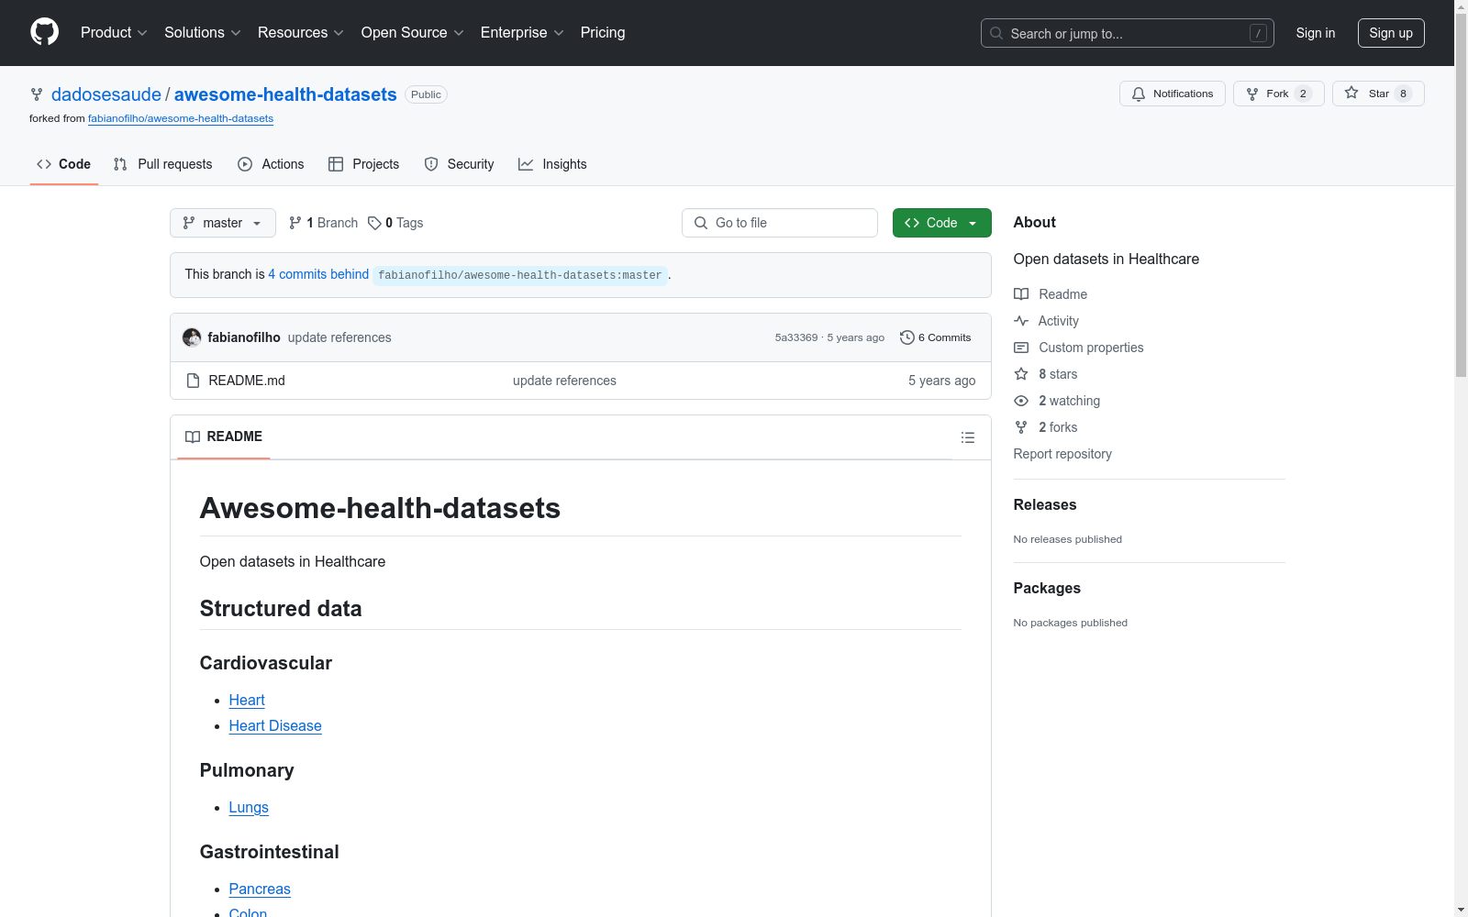Screen dimensions: 1468x917
Task: Open the Pull requests tab
Action: click(x=162, y=164)
